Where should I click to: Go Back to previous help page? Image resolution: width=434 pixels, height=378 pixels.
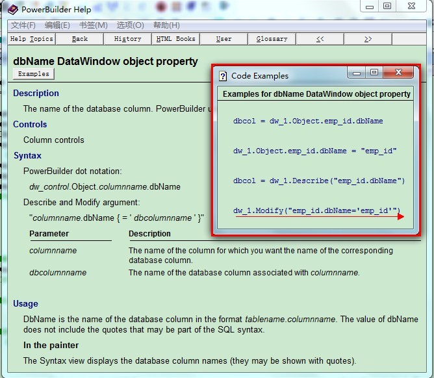point(80,39)
